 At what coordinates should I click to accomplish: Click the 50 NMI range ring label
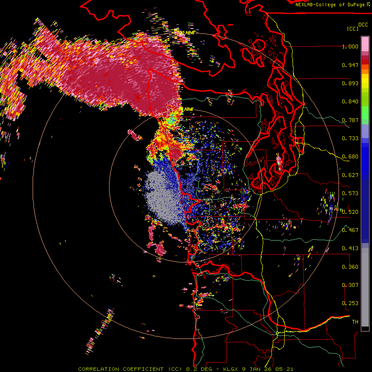186,109
